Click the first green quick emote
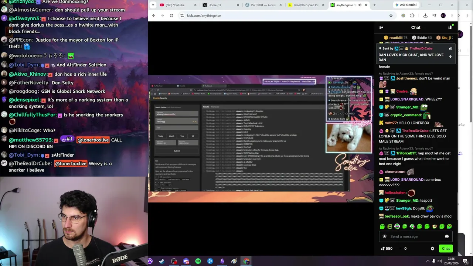 click(382, 226)
